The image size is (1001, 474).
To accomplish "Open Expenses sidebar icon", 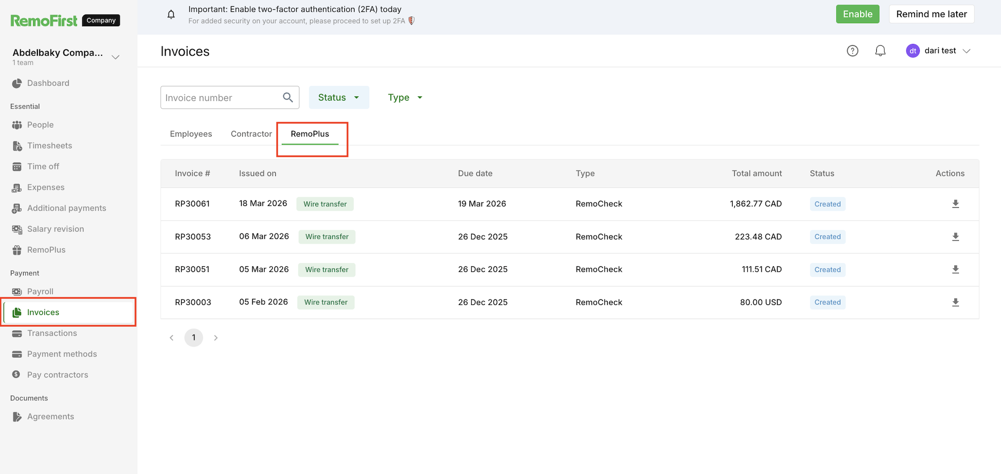I will pyautogui.click(x=17, y=187).
